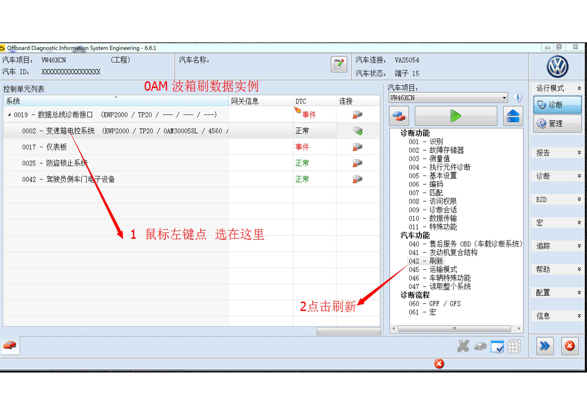Click the connection icon in the 0017 row
The width and height of the screenshot is (587, 415).
click(357, 147)
